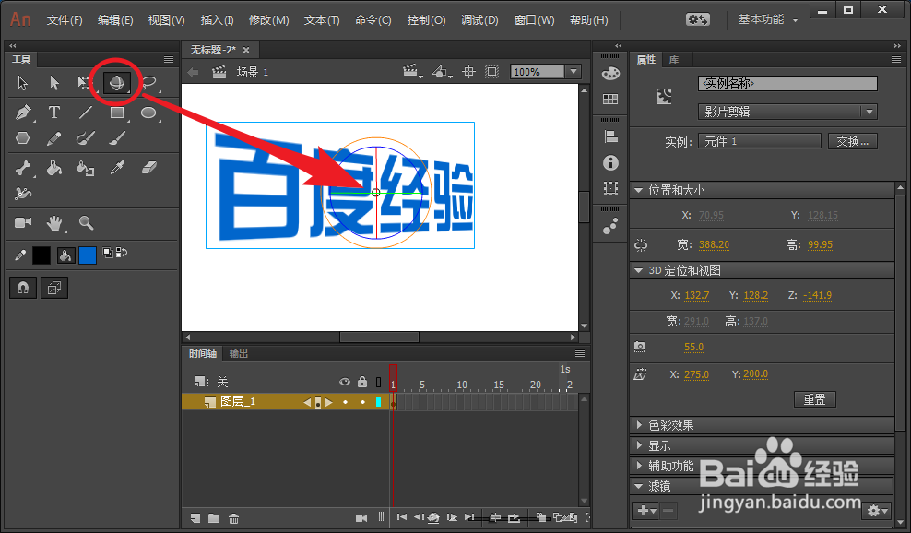Select the Subselection tool
This screenshot has height=533, width=911.
click(x=54, y=83)
